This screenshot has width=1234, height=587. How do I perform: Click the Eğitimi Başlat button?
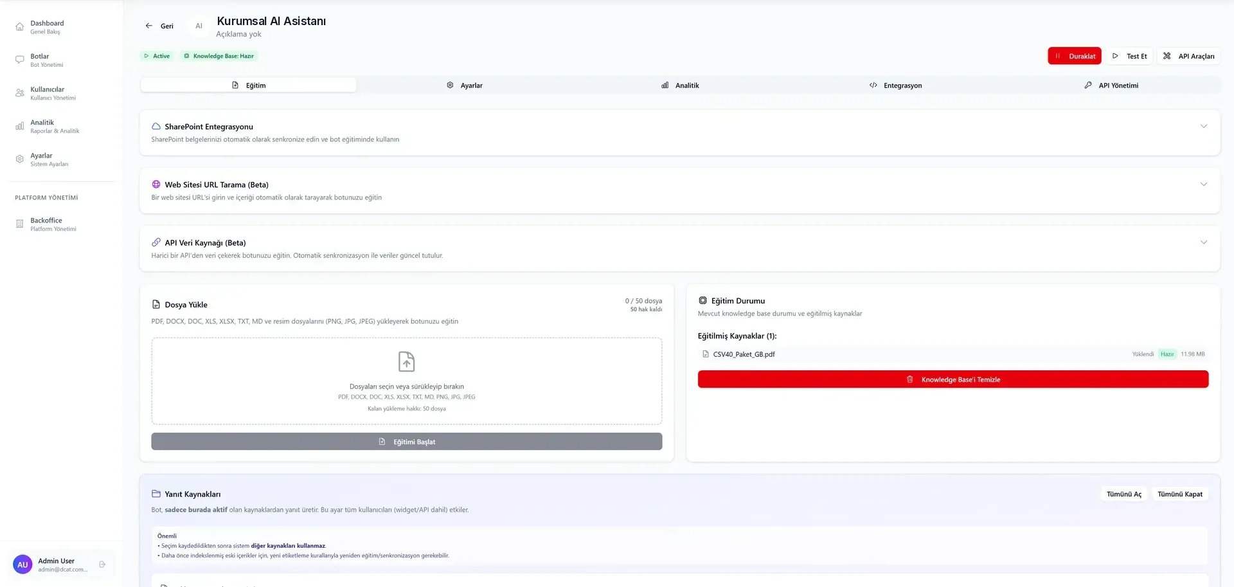point(407,442)
